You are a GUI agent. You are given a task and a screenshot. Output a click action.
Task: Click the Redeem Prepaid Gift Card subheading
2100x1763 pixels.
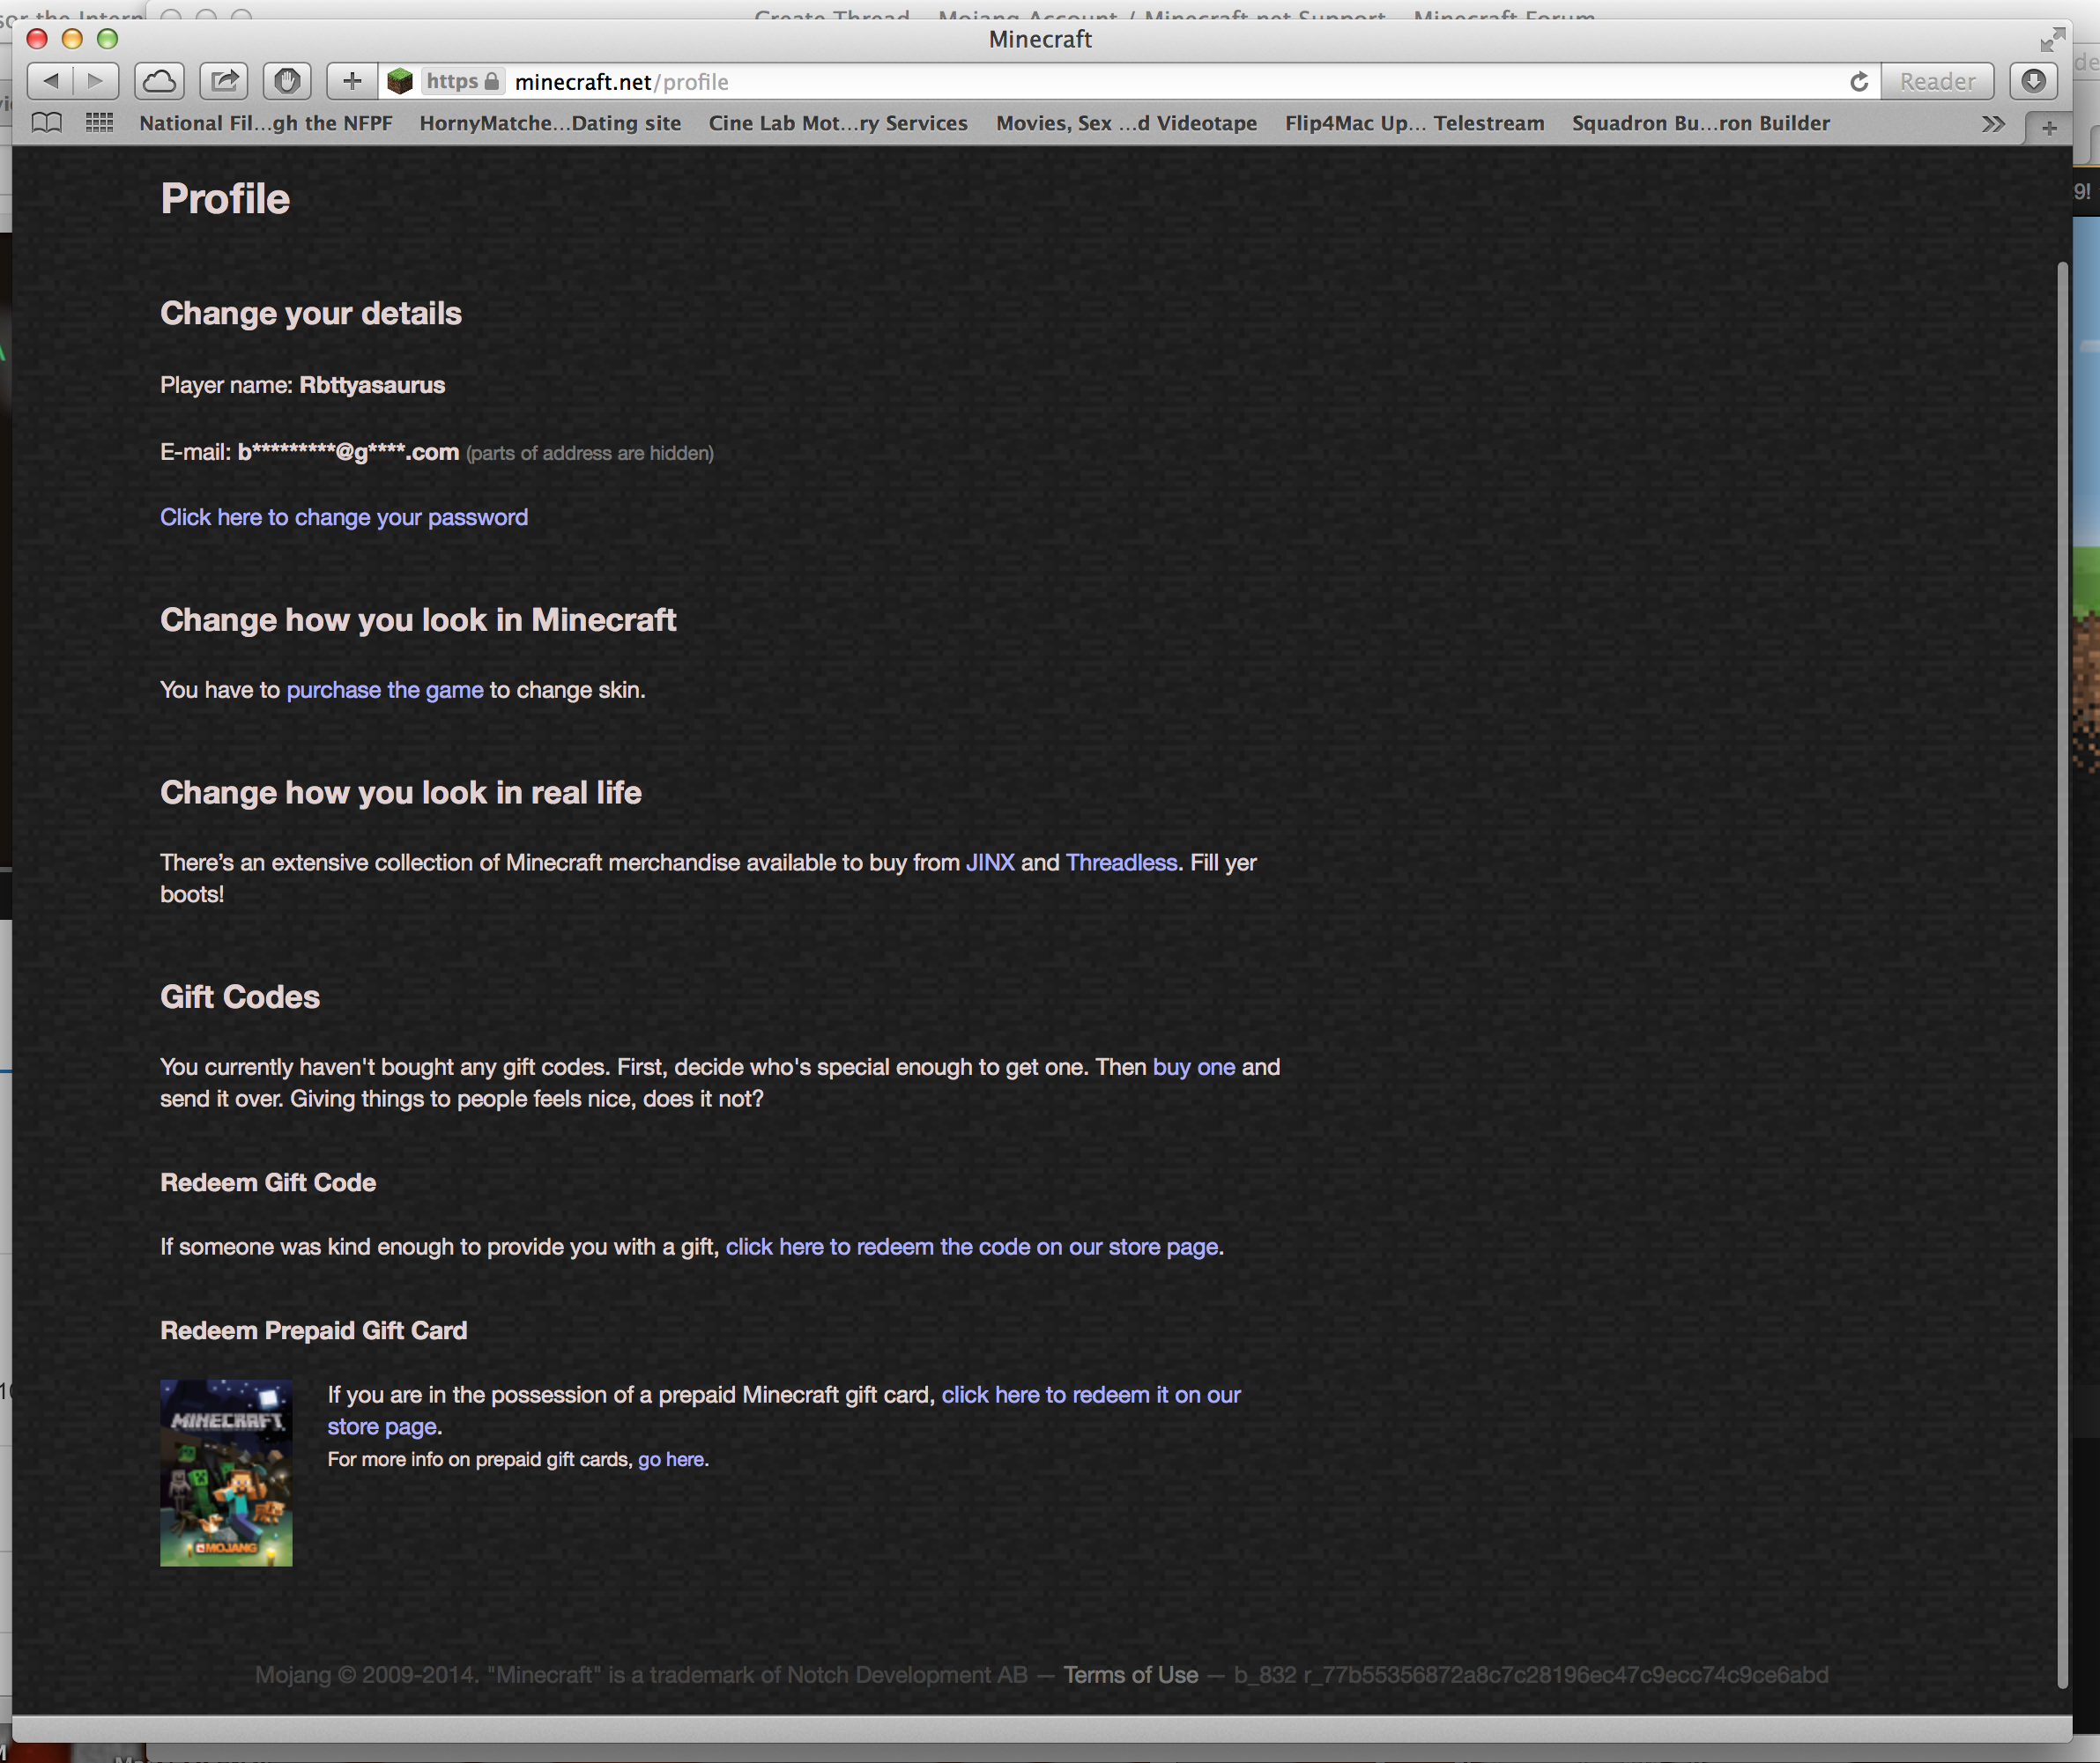[314, 1331]
